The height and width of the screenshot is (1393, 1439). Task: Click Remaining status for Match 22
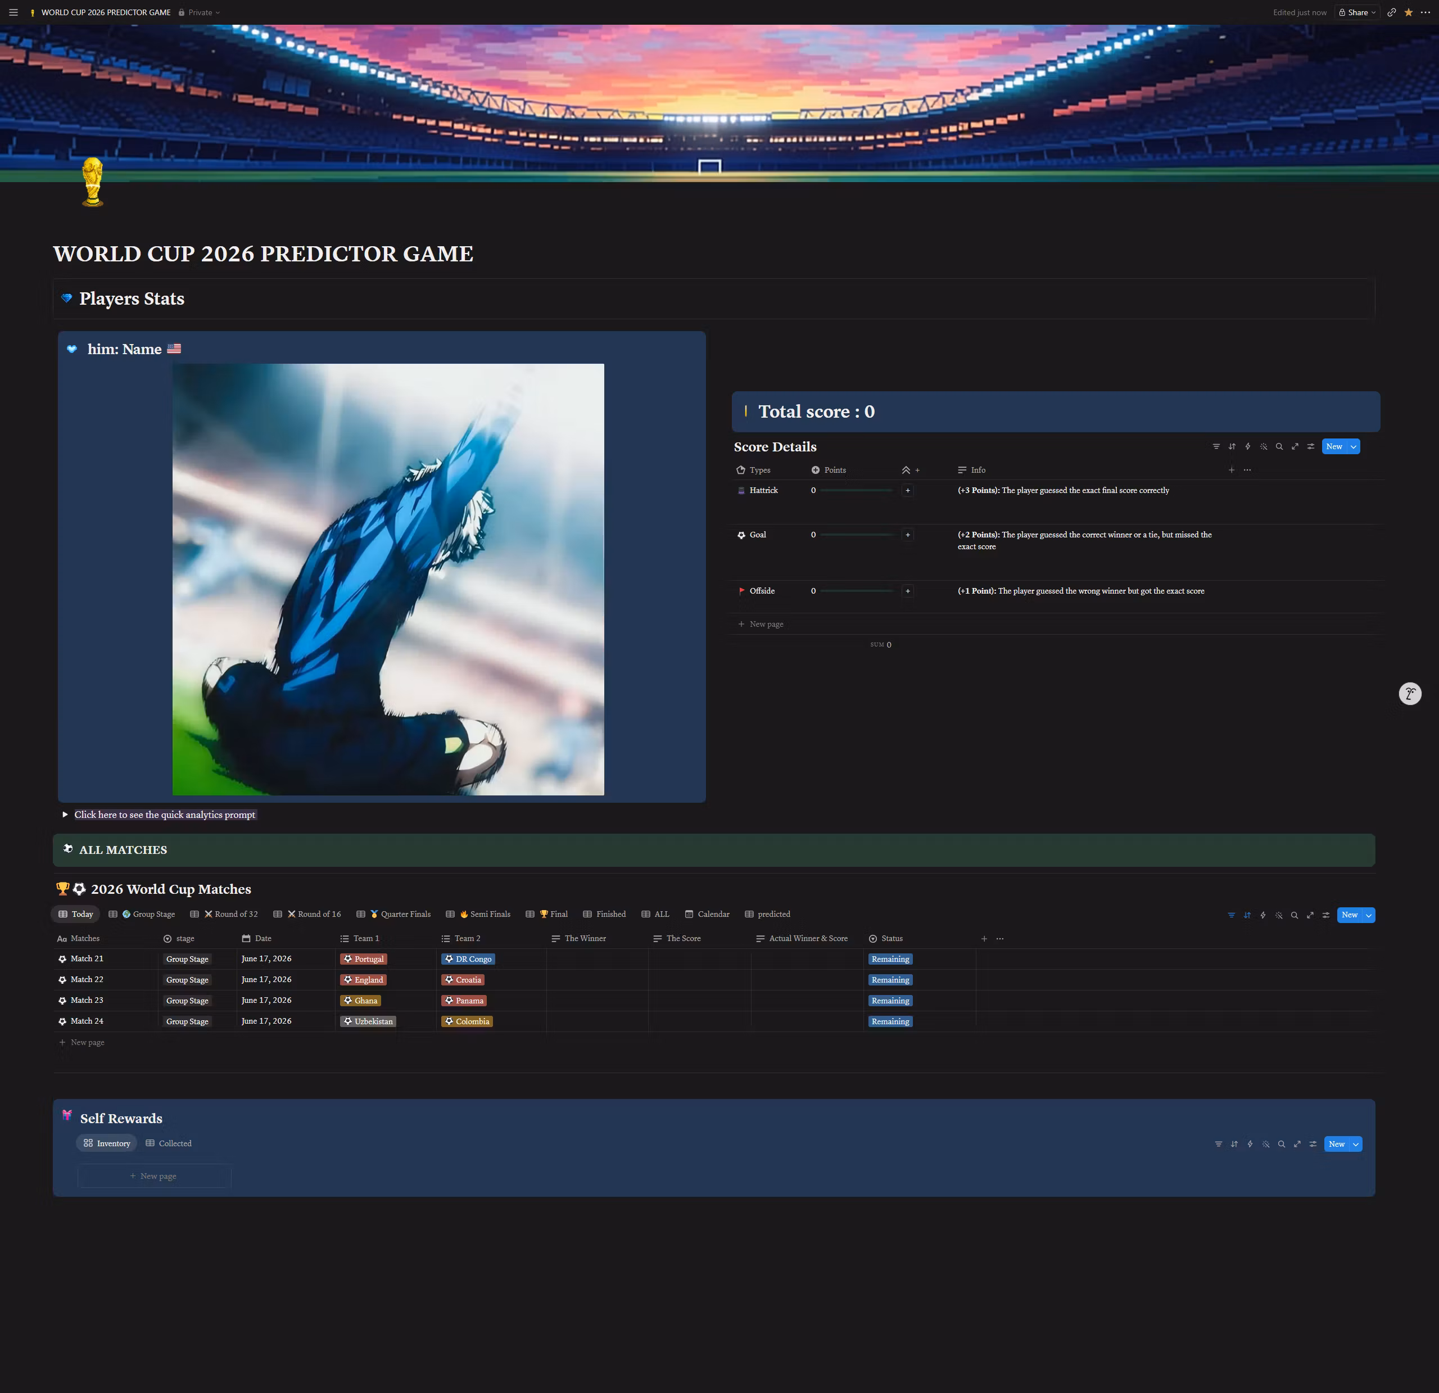tap(890, 980)
